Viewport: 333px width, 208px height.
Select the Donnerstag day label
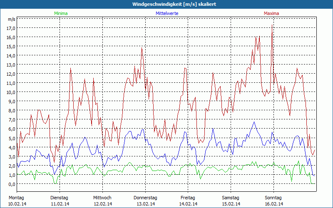point(145,198)
